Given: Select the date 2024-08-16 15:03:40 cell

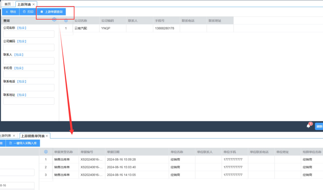Looking at the screenshot, I should coord(137,167).
